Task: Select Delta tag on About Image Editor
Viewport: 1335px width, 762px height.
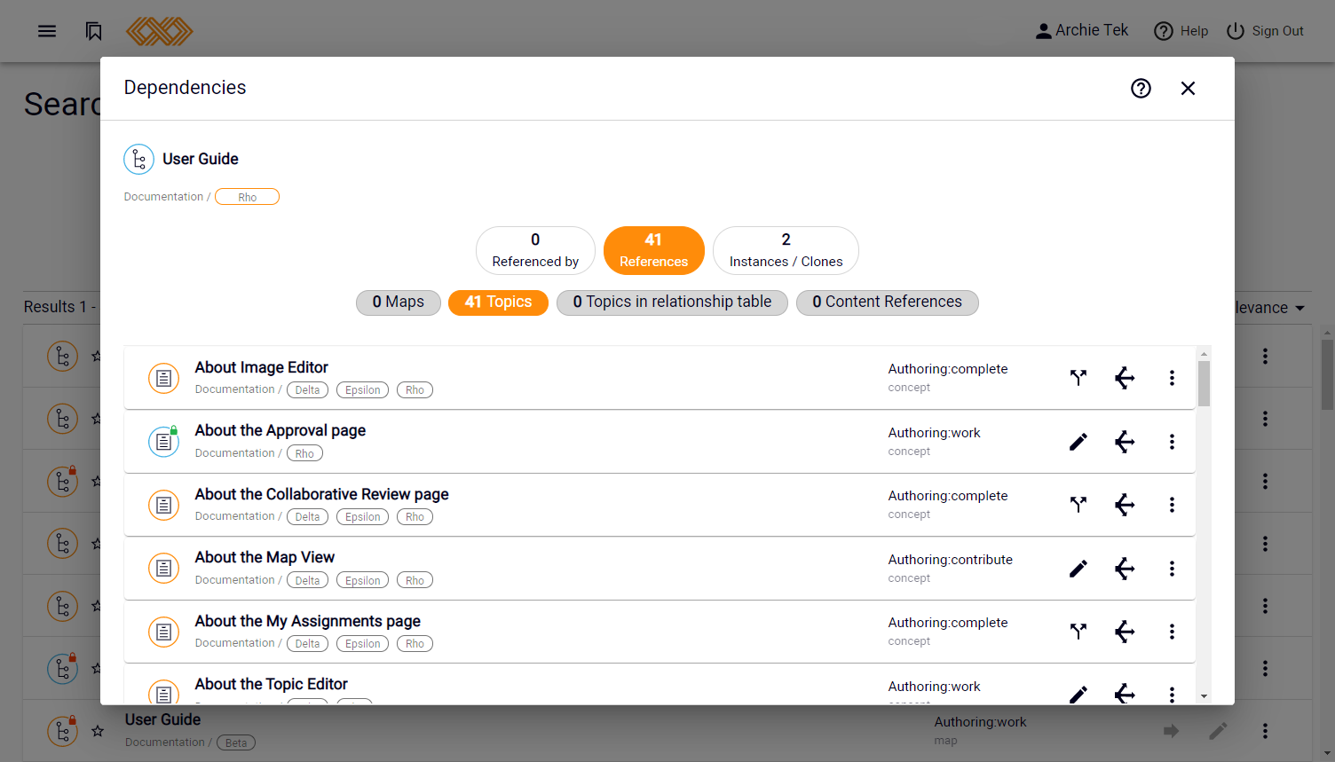Action: [307, 390]
